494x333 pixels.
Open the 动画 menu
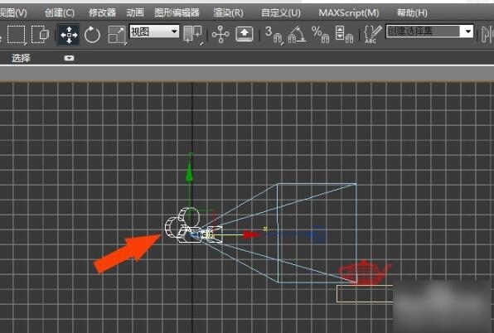(x=135, y=13)
